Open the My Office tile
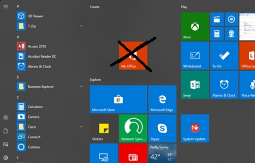The height and width of the screenshot is (163, 255). coord(133,56)
